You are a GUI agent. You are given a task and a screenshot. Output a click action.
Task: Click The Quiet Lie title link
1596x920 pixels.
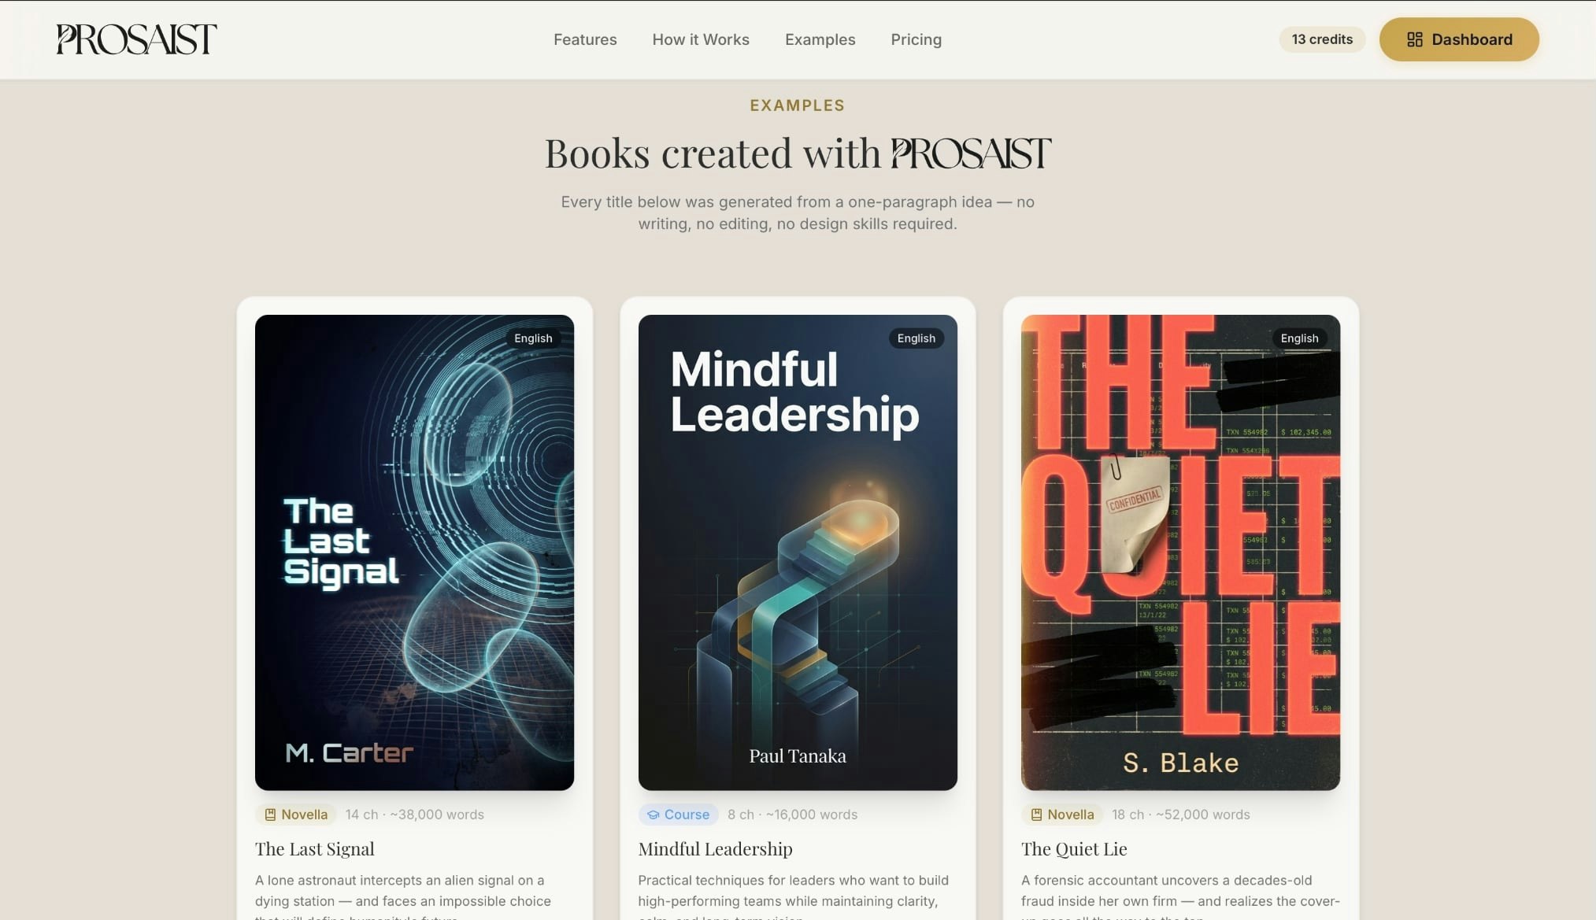[x=1074, y=849]
